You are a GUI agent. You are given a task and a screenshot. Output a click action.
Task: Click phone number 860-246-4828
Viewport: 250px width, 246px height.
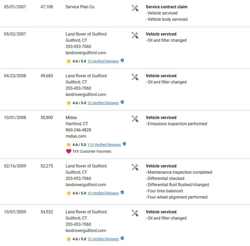pos(78,130)
